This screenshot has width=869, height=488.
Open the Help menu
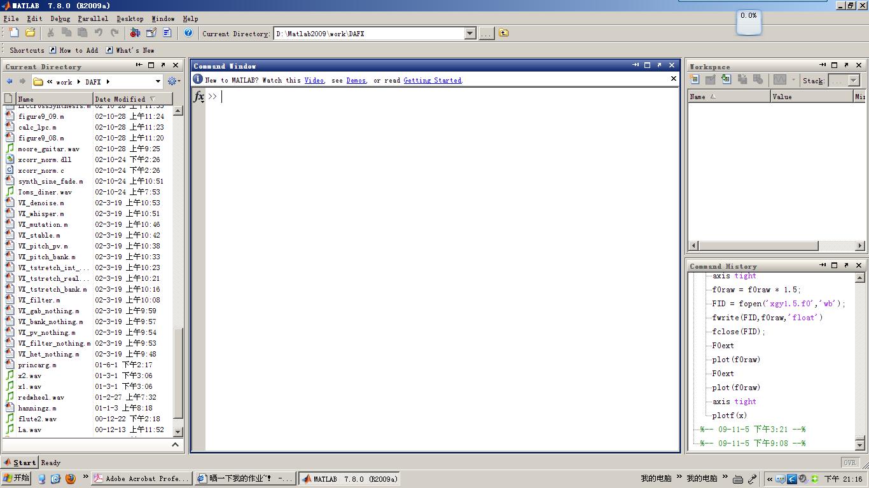[190, 19]
